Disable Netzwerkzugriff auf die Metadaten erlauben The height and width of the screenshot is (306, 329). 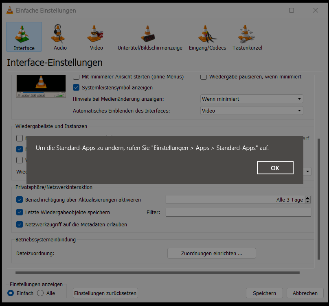click(x=20, y=225)
